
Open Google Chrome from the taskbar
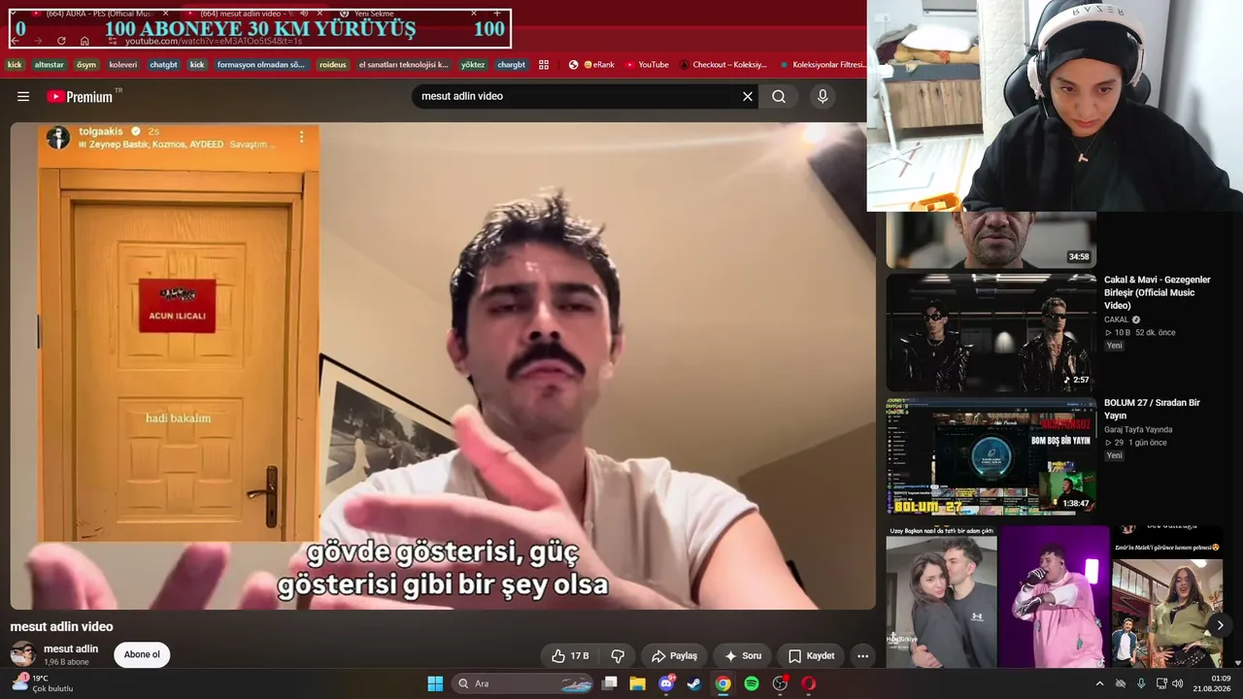pyautogui.click(x=722, y=683)
